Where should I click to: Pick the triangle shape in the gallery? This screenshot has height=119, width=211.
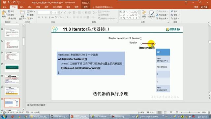(124, 15)
